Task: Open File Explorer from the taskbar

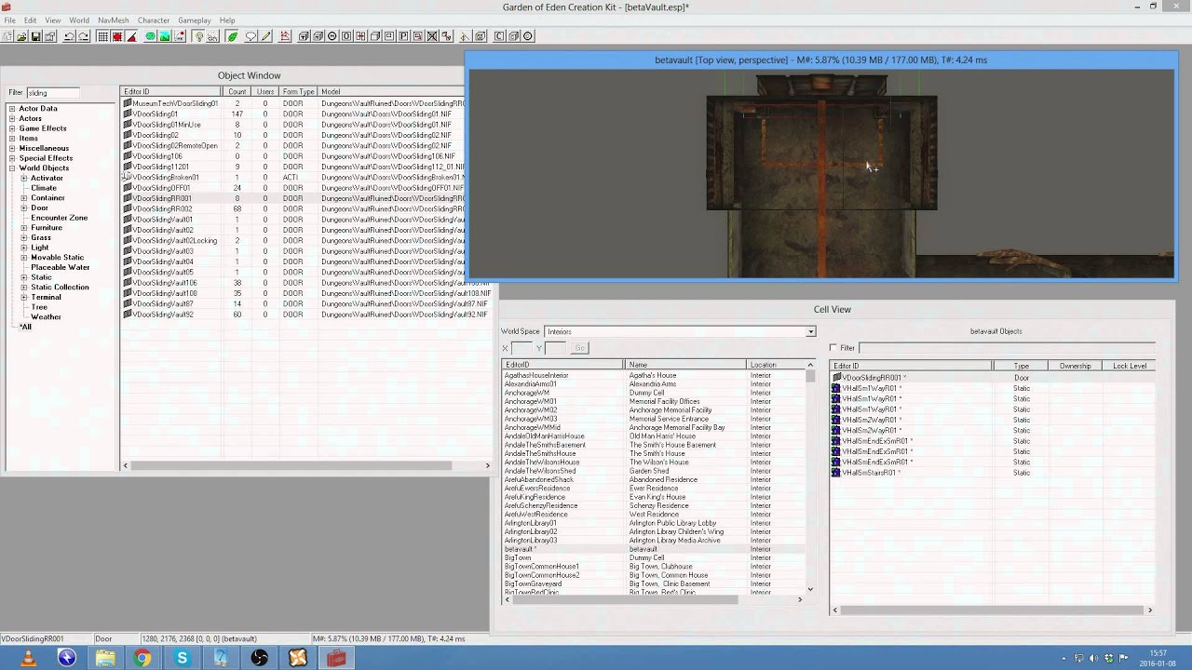Action: pyautogui.click(x=104, y=658)
